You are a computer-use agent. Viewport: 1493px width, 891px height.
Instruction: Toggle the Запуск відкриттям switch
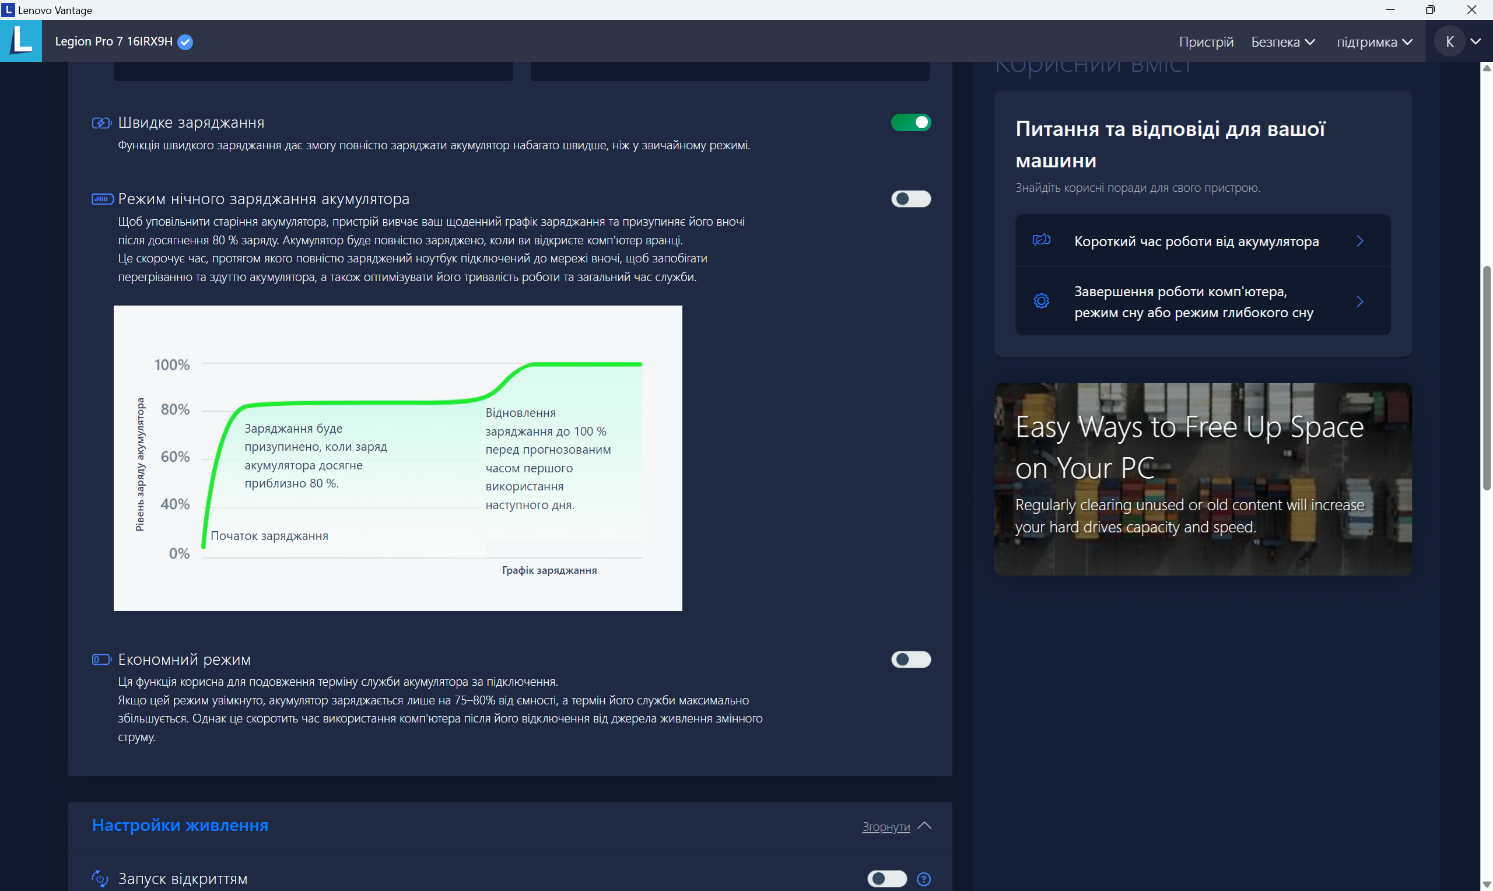pyautogui.click(x=886, y=878)
